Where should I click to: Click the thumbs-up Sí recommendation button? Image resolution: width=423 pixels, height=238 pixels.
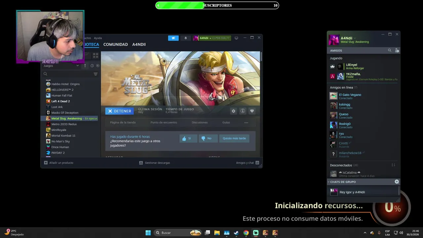188,138
